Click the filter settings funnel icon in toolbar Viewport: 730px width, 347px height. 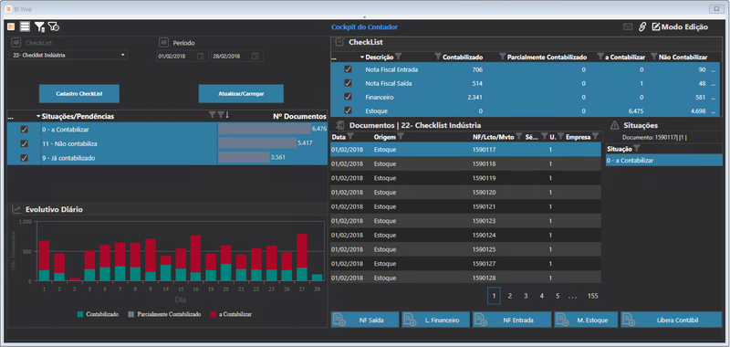[x=39, y=27]
